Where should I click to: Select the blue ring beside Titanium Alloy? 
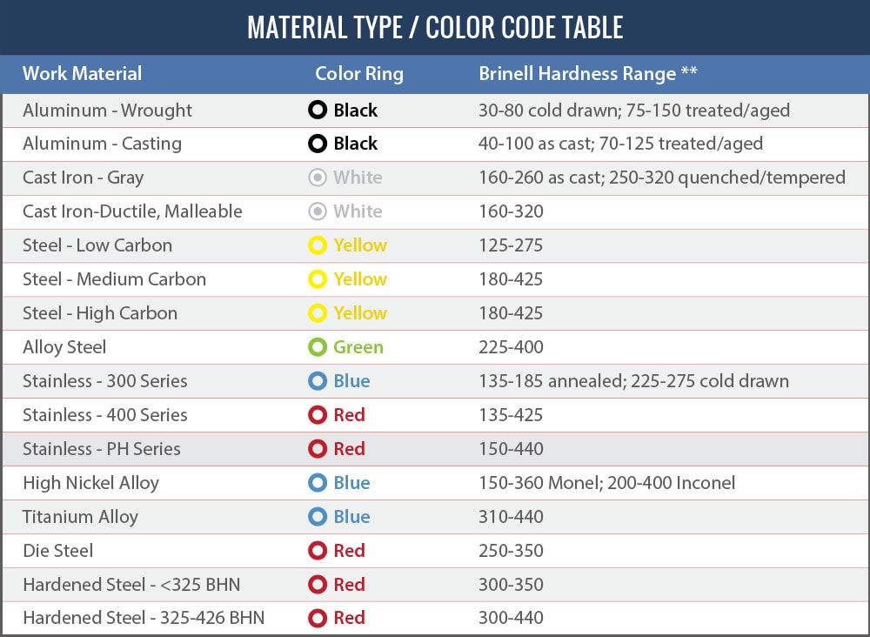(x=318, y=517)
